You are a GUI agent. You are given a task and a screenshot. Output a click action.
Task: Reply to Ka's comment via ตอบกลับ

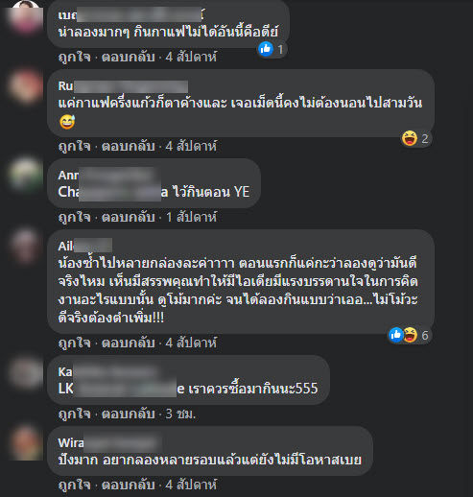pyautogui.click(x=129, y=414)
